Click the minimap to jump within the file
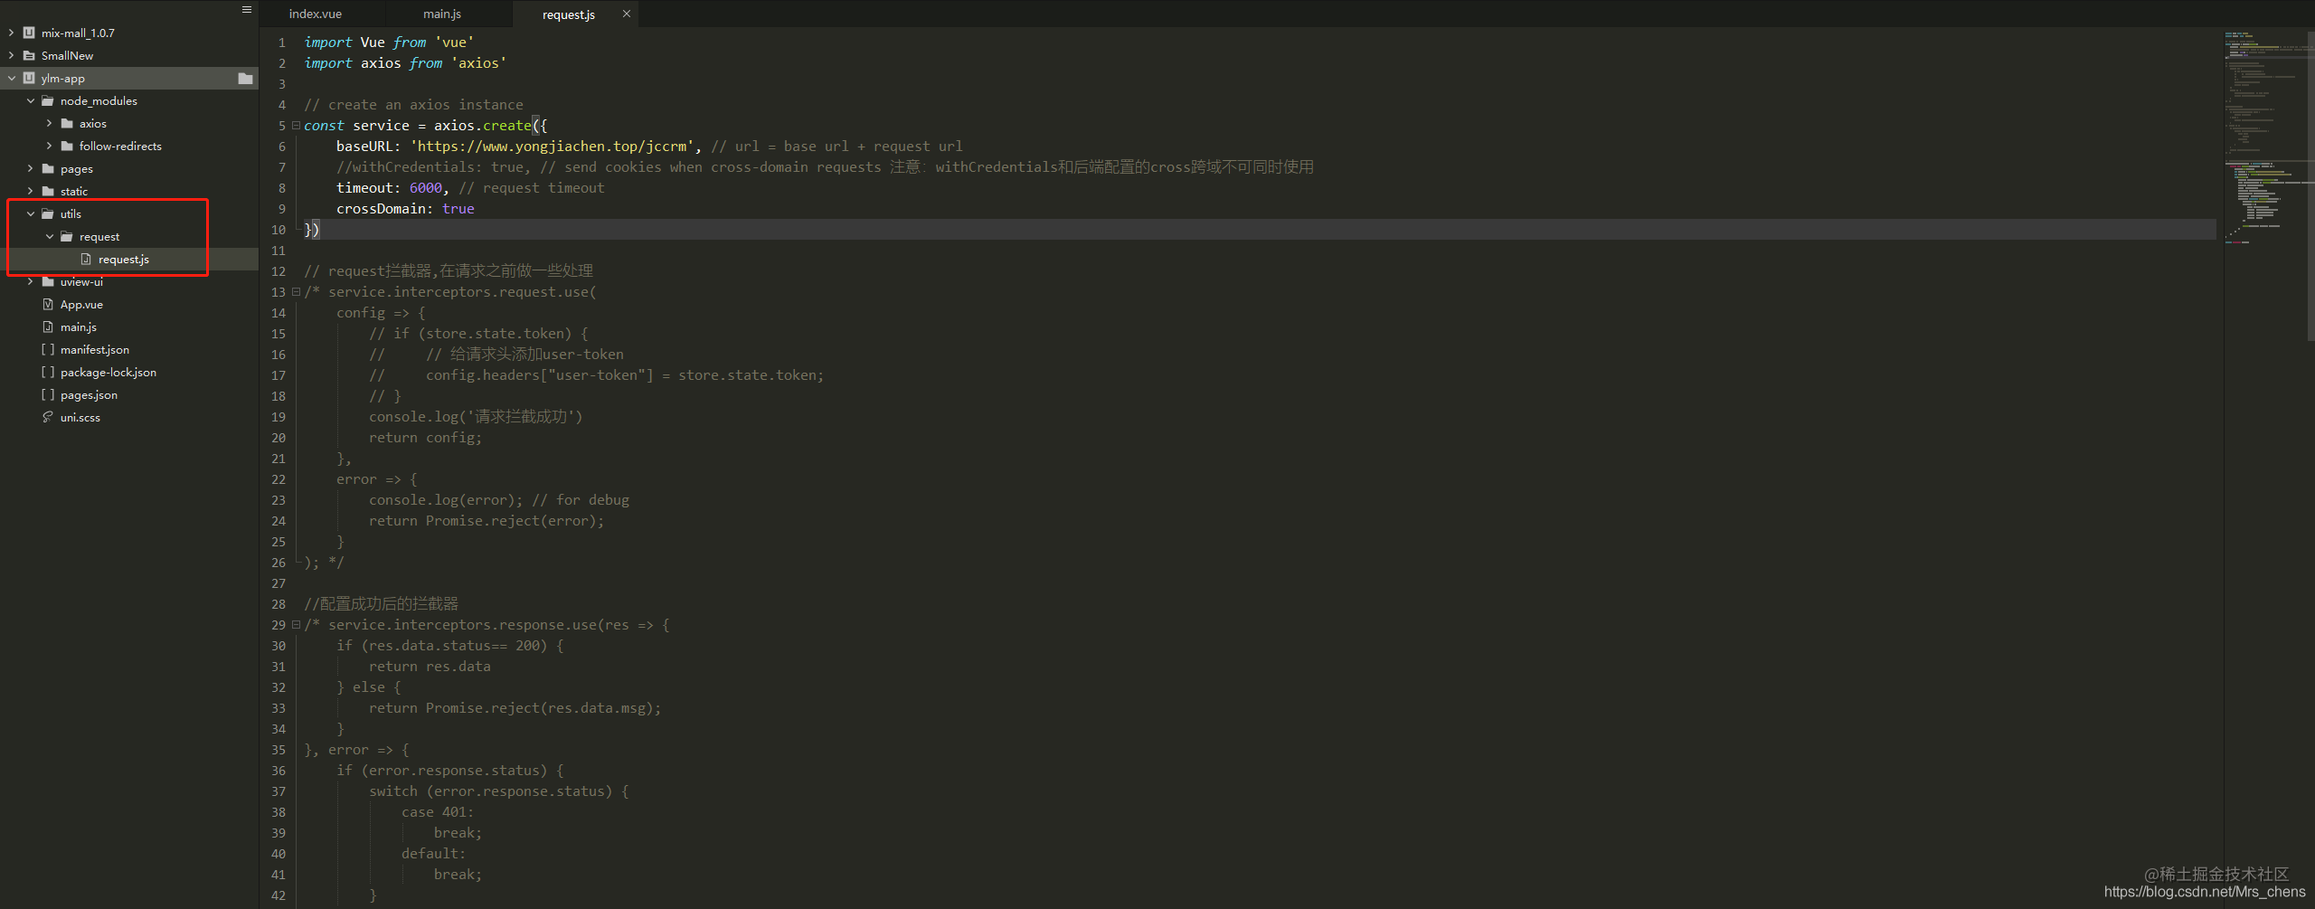2315x909 pixels. [2265, 136]
